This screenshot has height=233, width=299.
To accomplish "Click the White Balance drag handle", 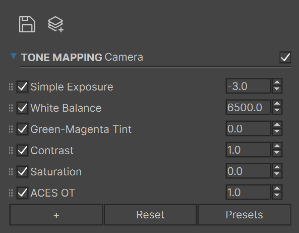I will tap(11, 108).
